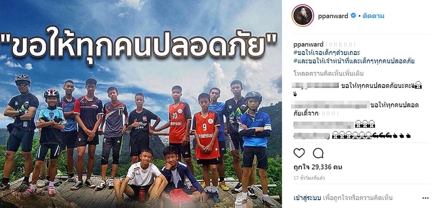Open the three-dot more options menu
The height and width of the screenshot is (208, 433).
tap(425, 198)
